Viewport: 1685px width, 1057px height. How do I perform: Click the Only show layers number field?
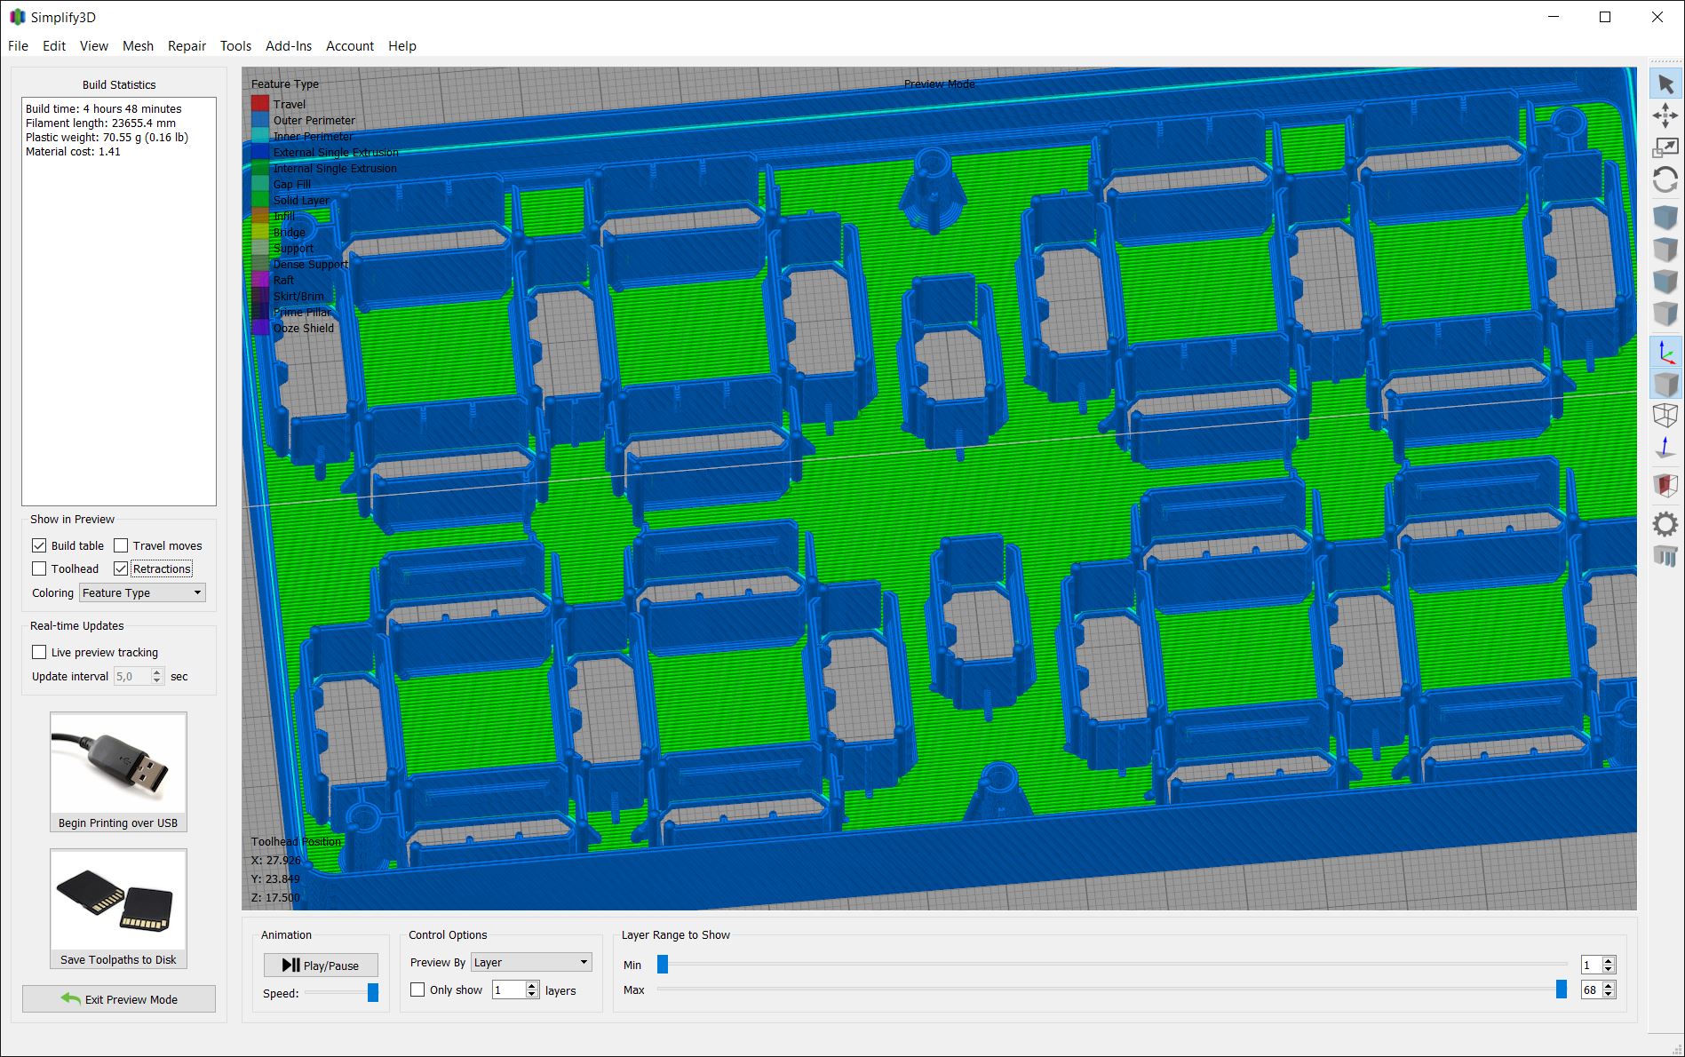pyautogui.click(x=509, y=989)
